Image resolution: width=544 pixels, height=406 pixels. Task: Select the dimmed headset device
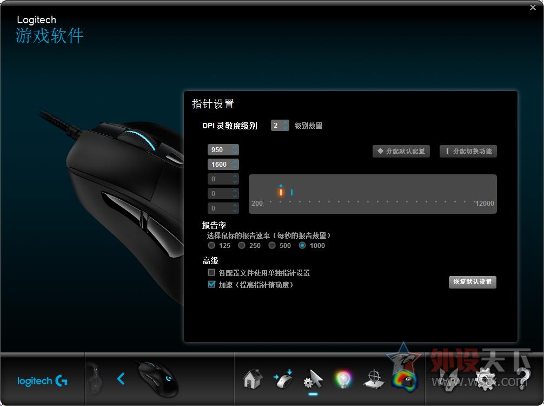(x=94, y=378)
